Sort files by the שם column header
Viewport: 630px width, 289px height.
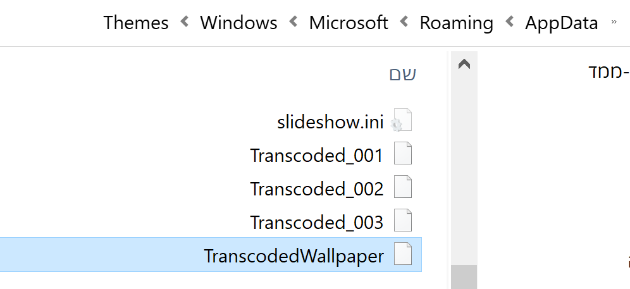(x=402, y=74)
